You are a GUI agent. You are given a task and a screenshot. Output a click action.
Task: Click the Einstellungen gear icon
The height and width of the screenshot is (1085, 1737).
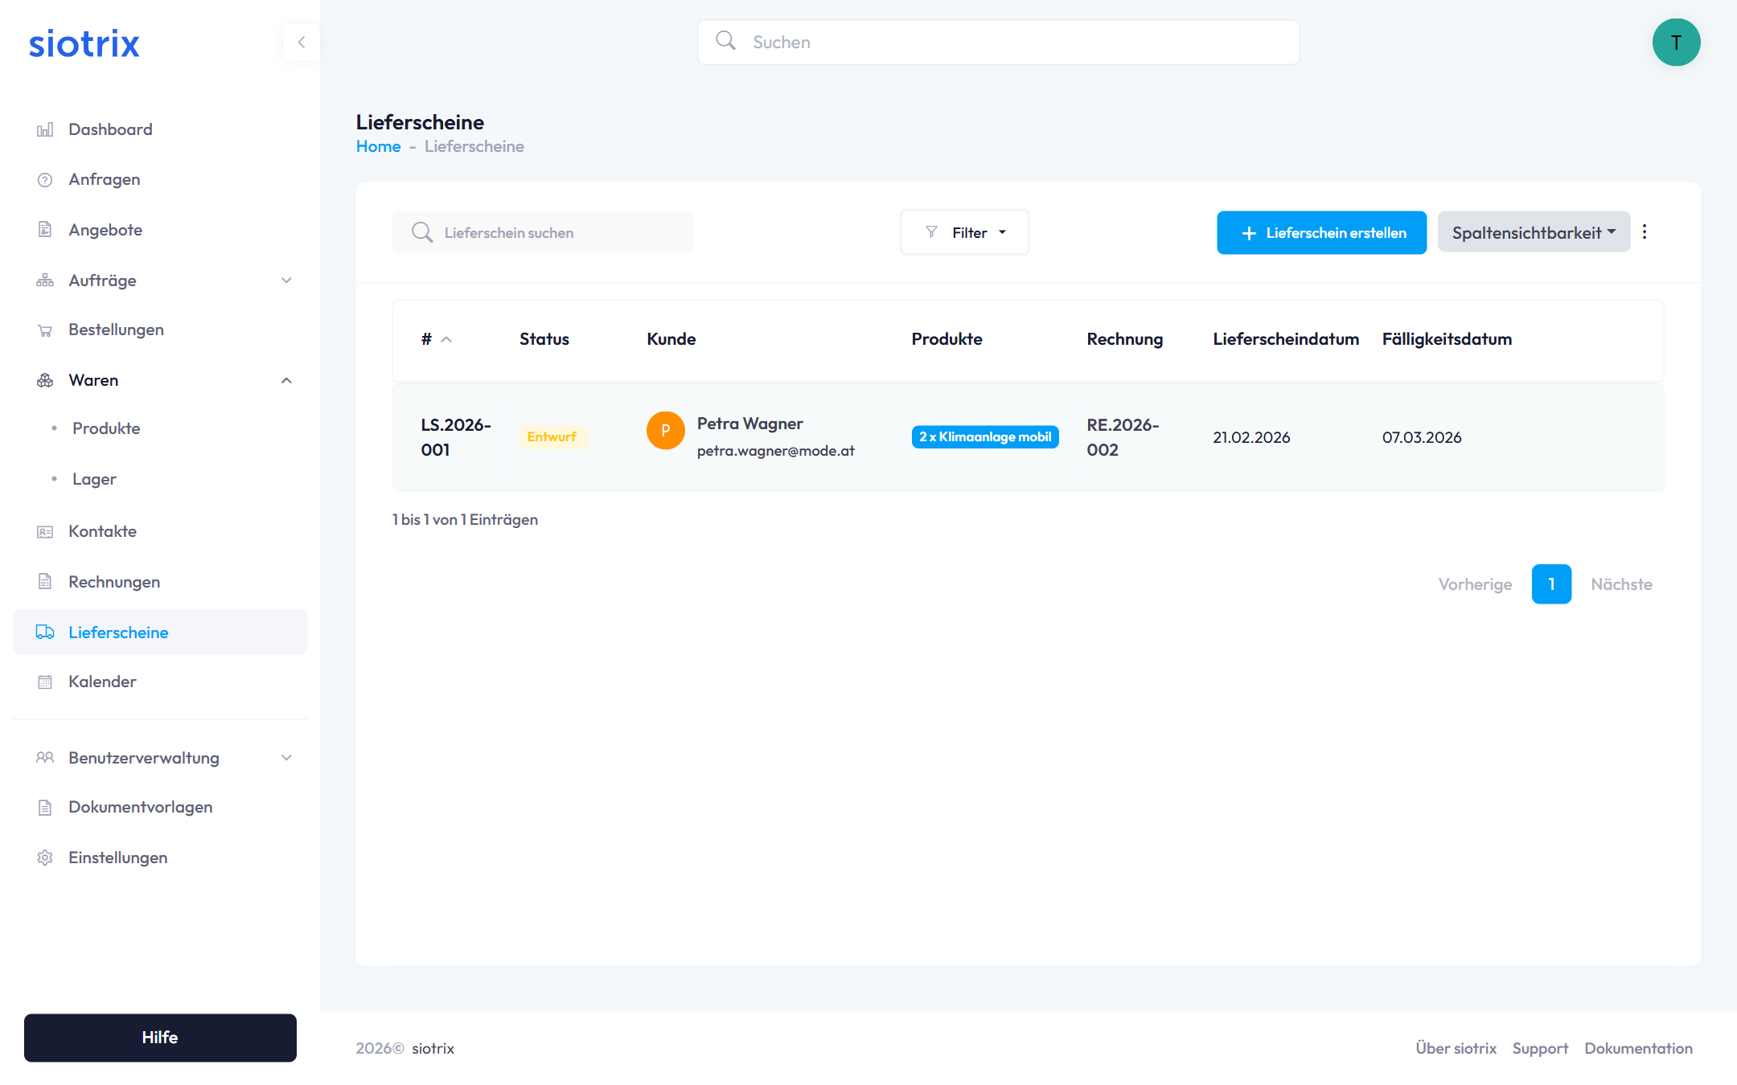(x=45, y=858)
